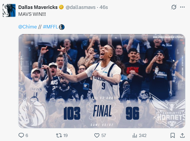The image size is (190, 141).
Task: Open the three-dot more options menu
Action: pyautogui.click(x=182, y=7)
